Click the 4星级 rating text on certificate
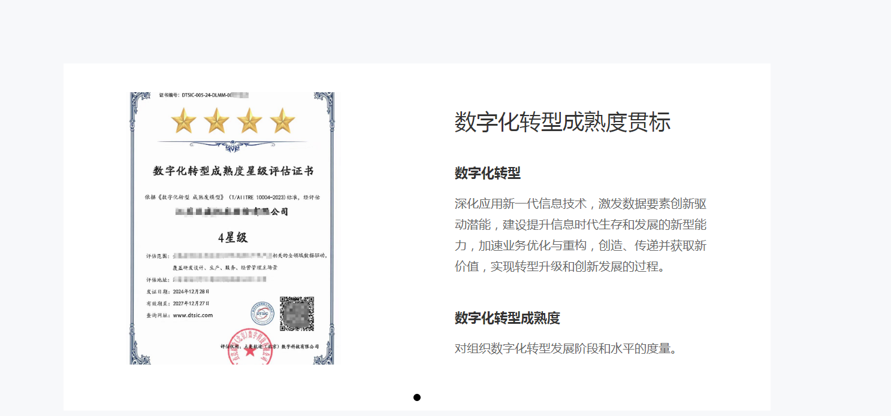This screenshot has width=891, height=416. click(x=232, y=238)
